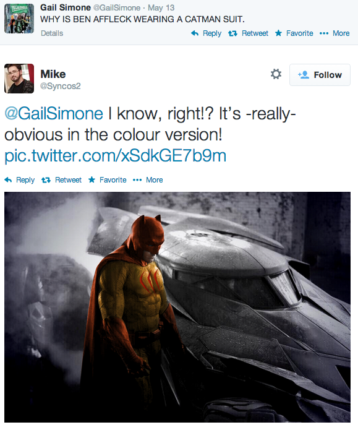Click the Reply arrow icon under Mike's tweet
This screenshot has width=358, height=430.
coord(8,179)
